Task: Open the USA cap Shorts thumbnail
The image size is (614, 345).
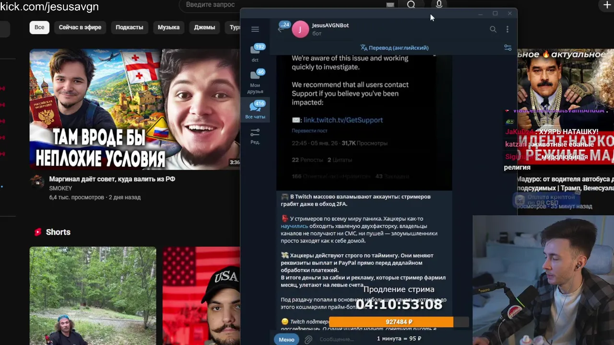Action: [x=201, y=296]
